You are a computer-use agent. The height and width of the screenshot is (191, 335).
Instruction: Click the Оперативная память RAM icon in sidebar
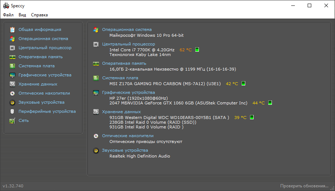click(12, 57)
